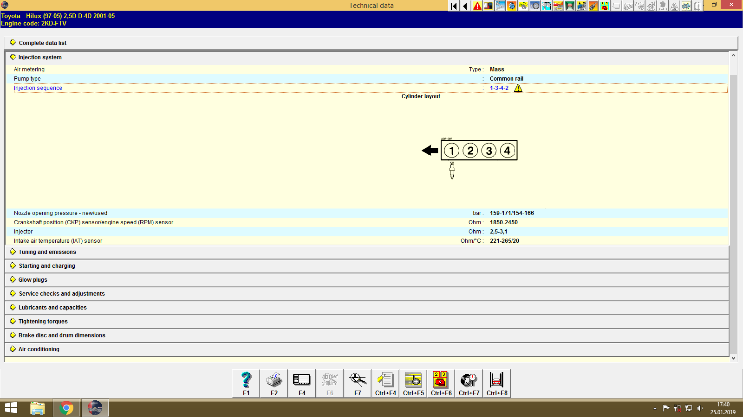This screenshot has height=417, width=743.
Task: Expand the Tuning and emissions section
Action: pyautogui.click(x=47, y=252)
